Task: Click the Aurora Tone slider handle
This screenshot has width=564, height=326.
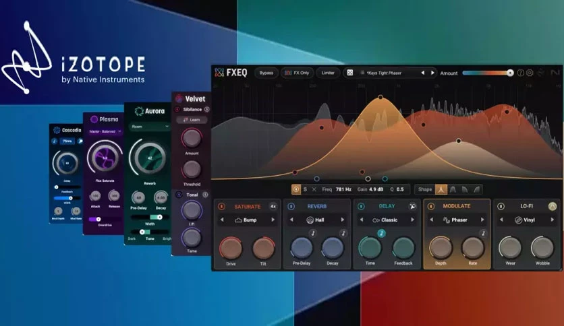Action: [142, 232]
